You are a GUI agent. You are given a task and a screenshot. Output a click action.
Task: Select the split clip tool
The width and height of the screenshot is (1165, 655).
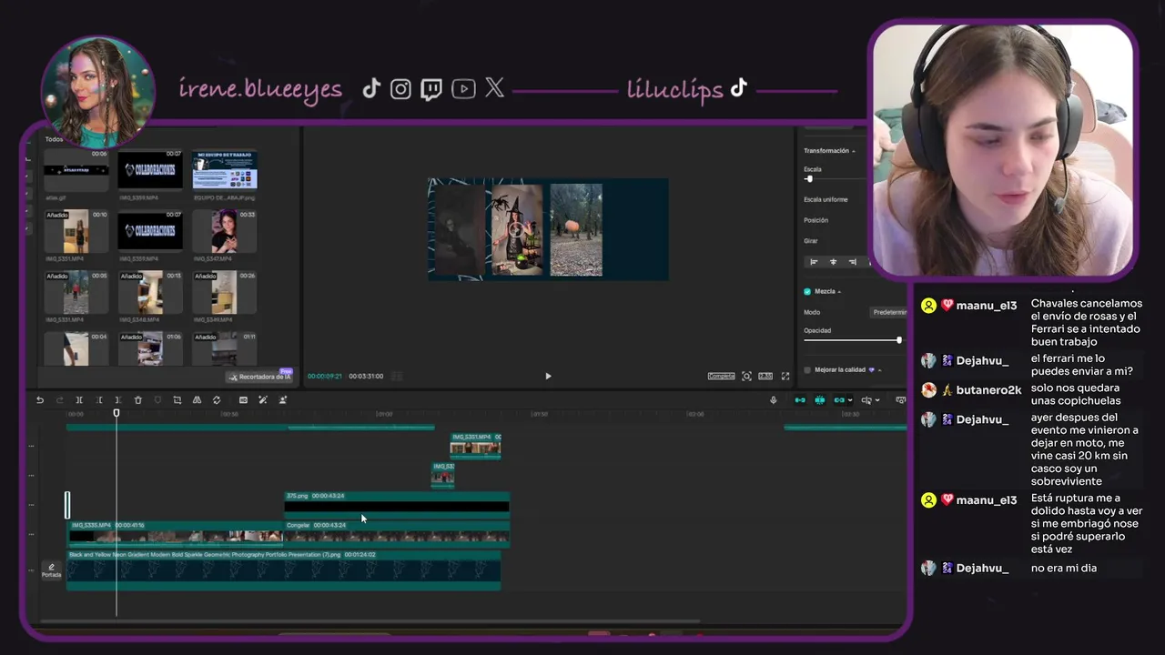point(79,400)
